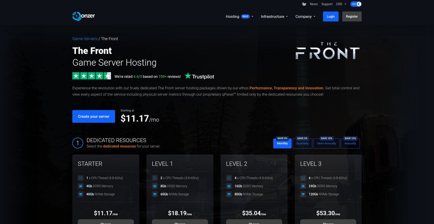This screenshot has width=434, height=224.
Task: Open the USD currency dropdown
Action: coord(341,4)
